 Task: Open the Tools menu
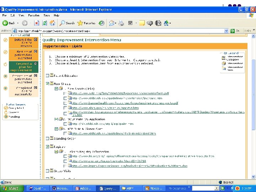(x=47, y=16)
